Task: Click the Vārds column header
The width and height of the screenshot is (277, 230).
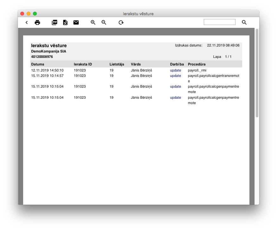Action: (x=136, y=64)
